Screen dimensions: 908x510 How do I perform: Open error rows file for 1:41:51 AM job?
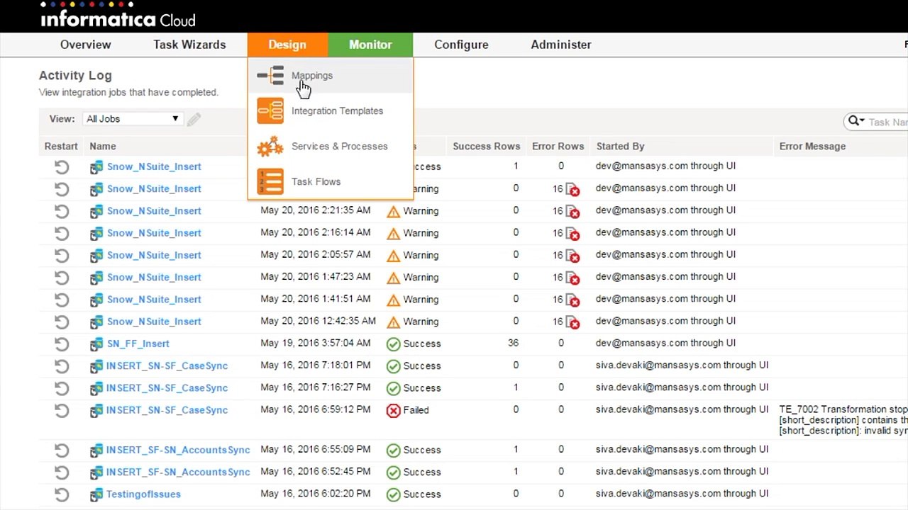pos(572,300)
